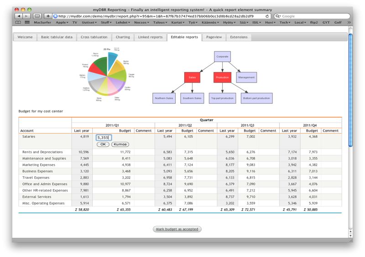Open the Tech bookmarks dropdown menu
Screen dimensions: 365x257
[x=285, y=22]
